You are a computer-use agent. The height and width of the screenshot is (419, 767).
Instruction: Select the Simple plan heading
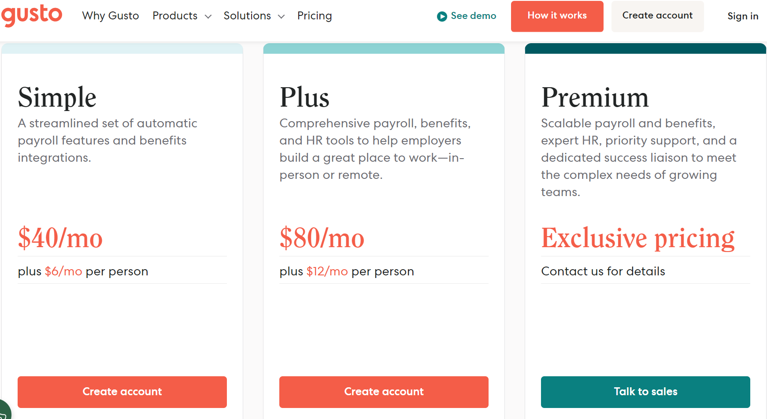pos(57,97)
